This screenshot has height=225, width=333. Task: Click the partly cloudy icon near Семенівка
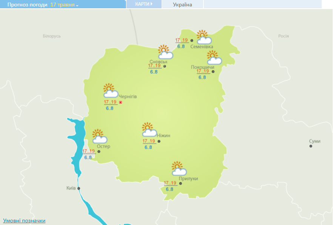click(x=204, y=37)
